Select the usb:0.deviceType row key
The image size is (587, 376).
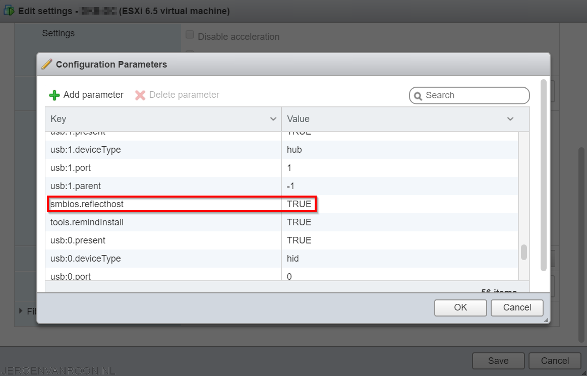[x=86, y=259]
